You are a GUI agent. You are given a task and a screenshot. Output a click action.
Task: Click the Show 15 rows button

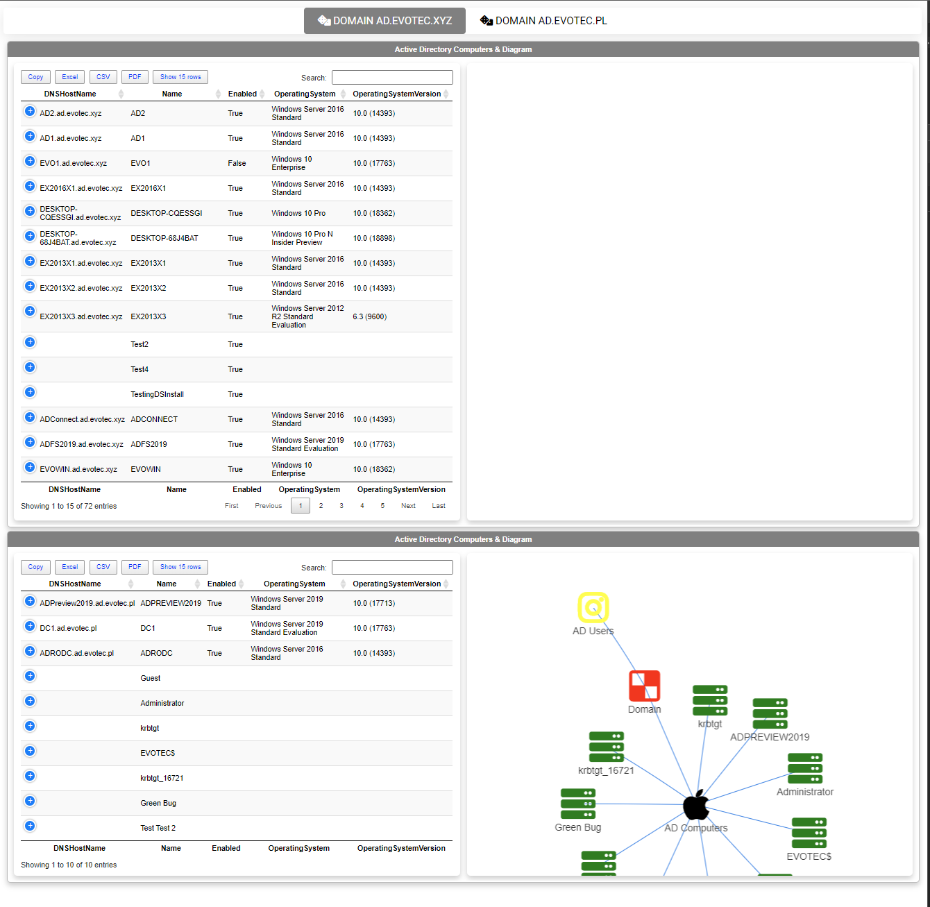tap(180, 76)
